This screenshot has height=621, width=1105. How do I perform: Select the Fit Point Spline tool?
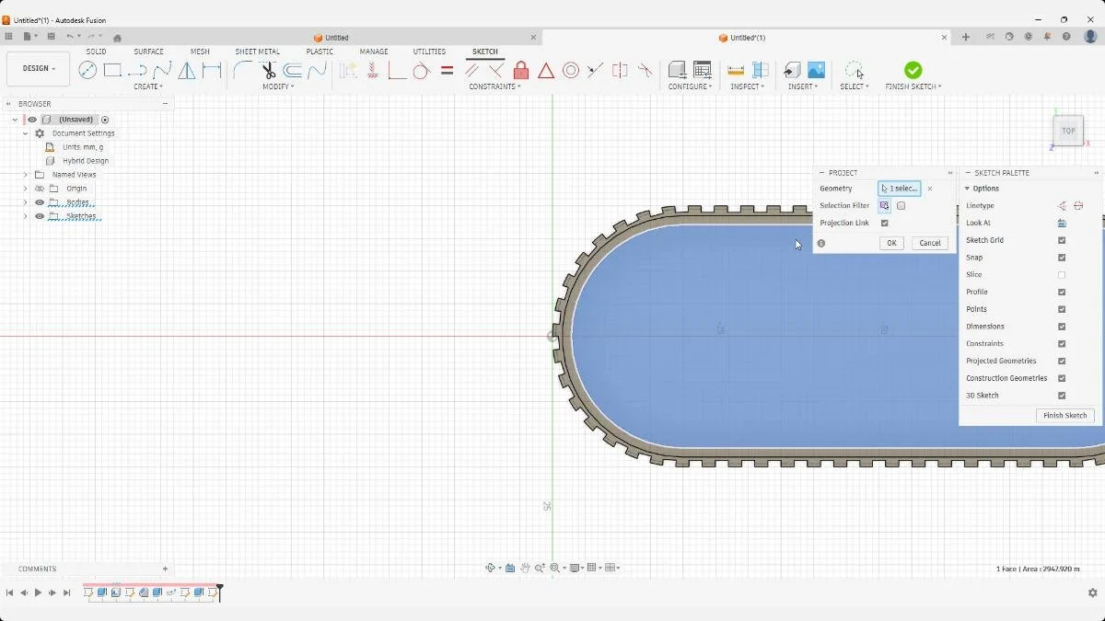(x=162, y=70)
